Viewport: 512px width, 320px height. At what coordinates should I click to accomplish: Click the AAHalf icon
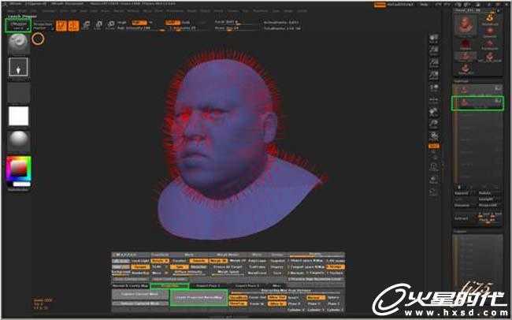click(434, 76)
